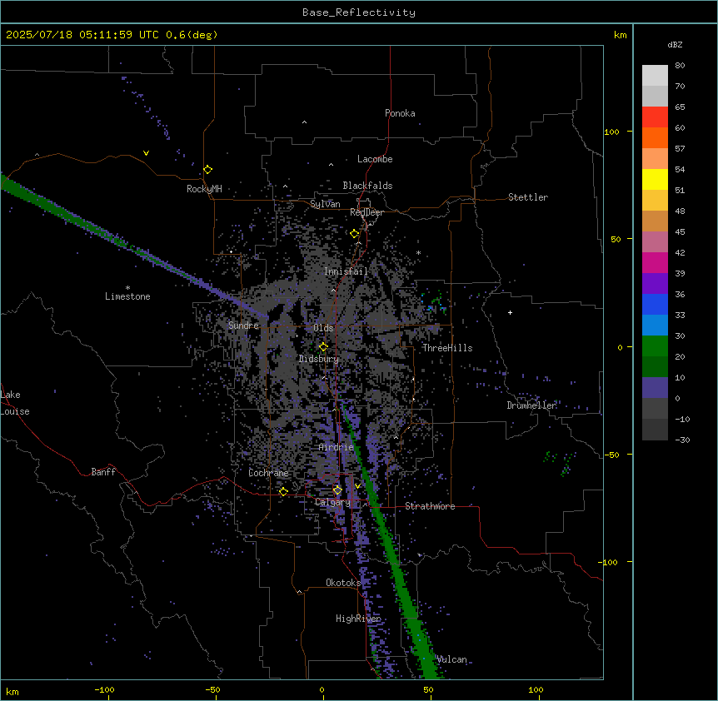
Task: Click the yellow V marker east of Calgary
Action: 358,486
